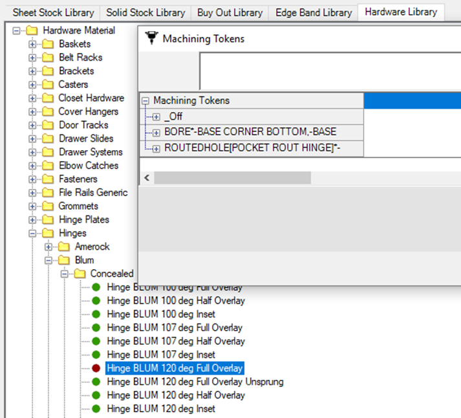Expand the _Off machining token
The image size is (461, 418).
tap(156, 117)
